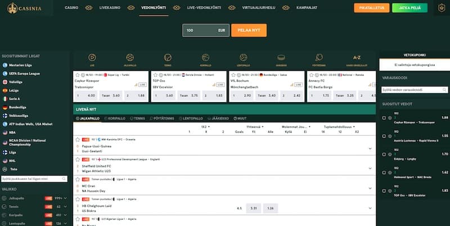
Task: Pick VfL Bochum home odds 2.90
Action: [x=242, y=95]
